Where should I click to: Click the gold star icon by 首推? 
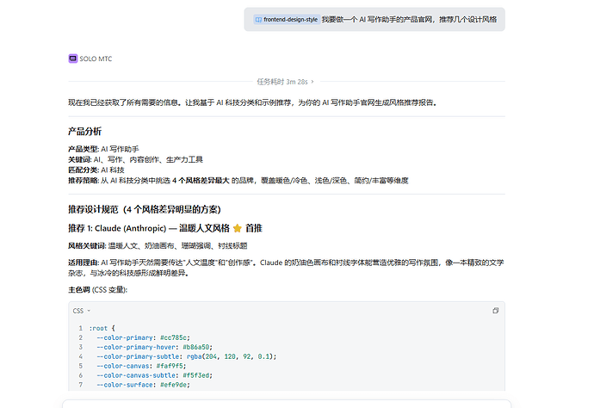pyautogui.click(x=237, y=228)
